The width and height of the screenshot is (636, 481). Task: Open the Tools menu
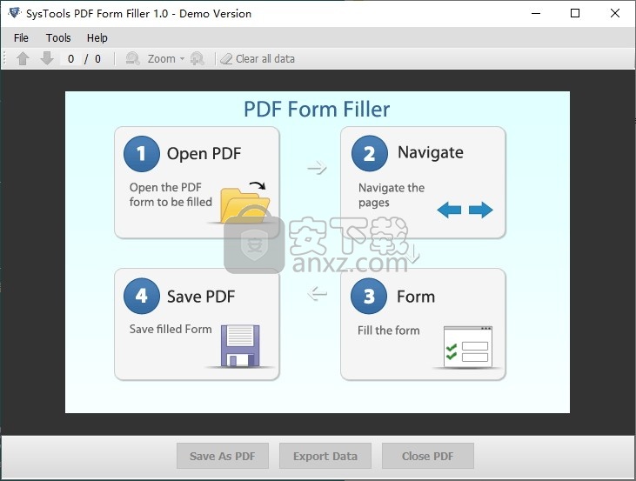pos(58,37)
